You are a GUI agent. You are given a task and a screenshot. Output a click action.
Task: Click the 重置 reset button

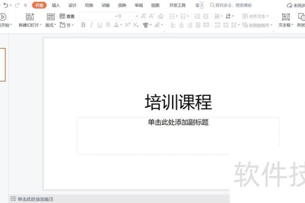point(67,16)
